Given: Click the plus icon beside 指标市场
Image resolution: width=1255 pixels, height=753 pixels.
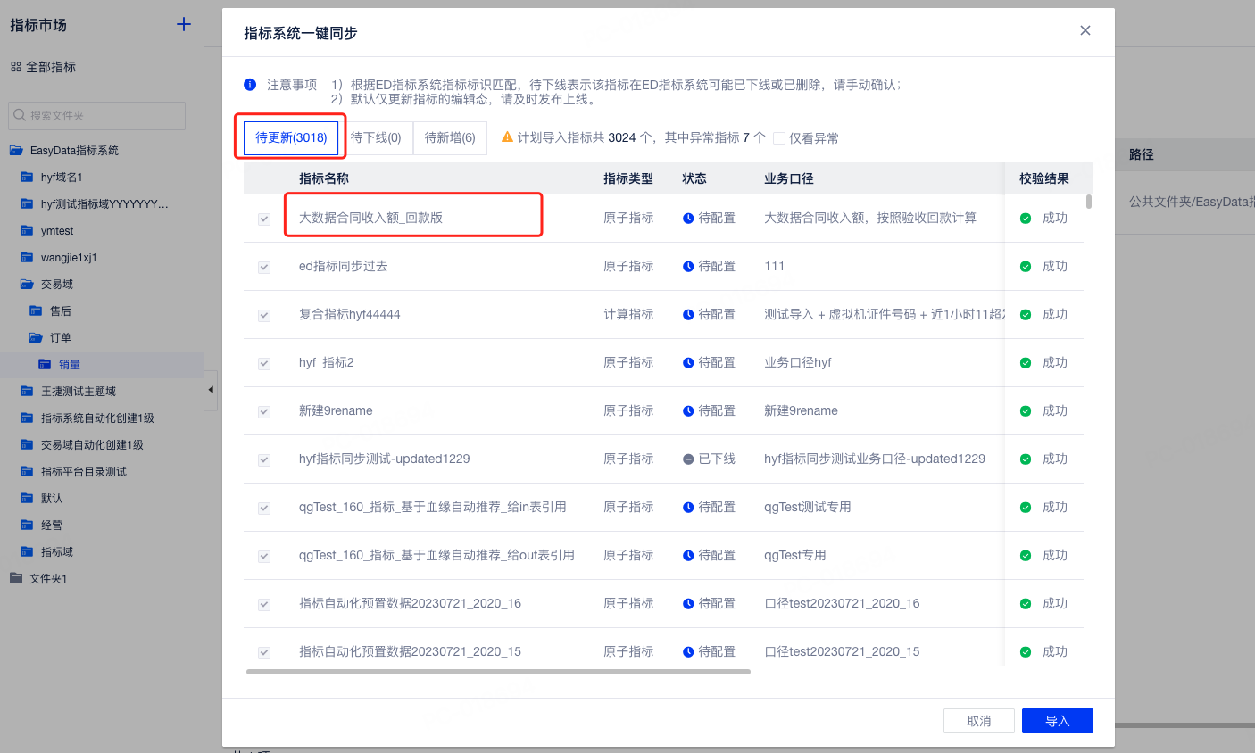Looking at the screenshot, I should coord(184,24).
